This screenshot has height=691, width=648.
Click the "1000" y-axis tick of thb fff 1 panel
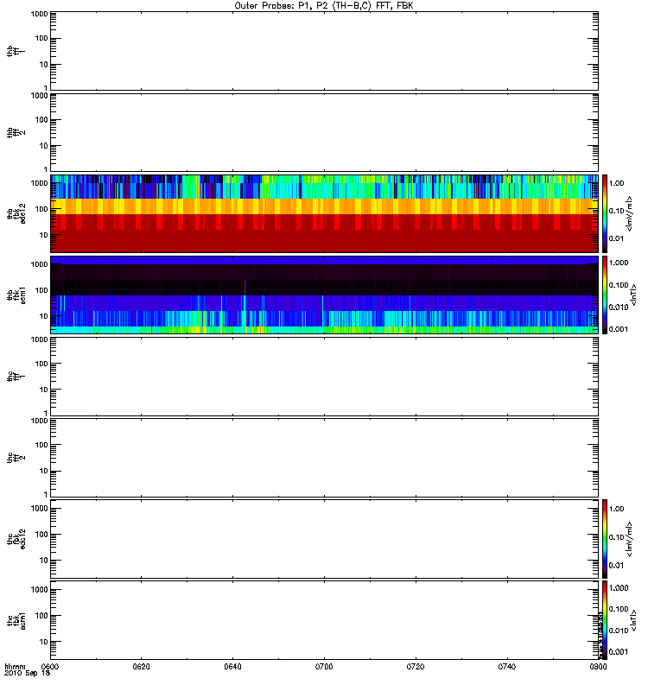point(39,14)
